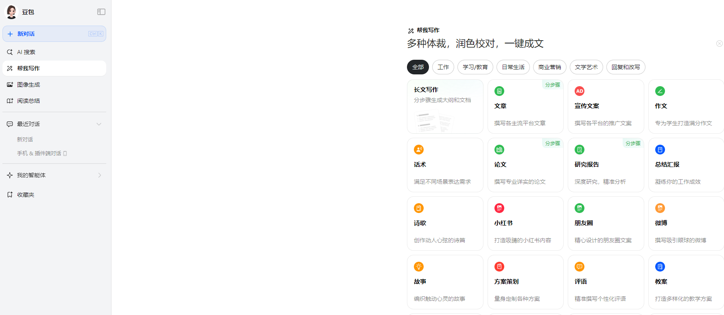Open 阅读总结 from sidebar
This screenshot has height=315, width=724.
coord(28,101)
